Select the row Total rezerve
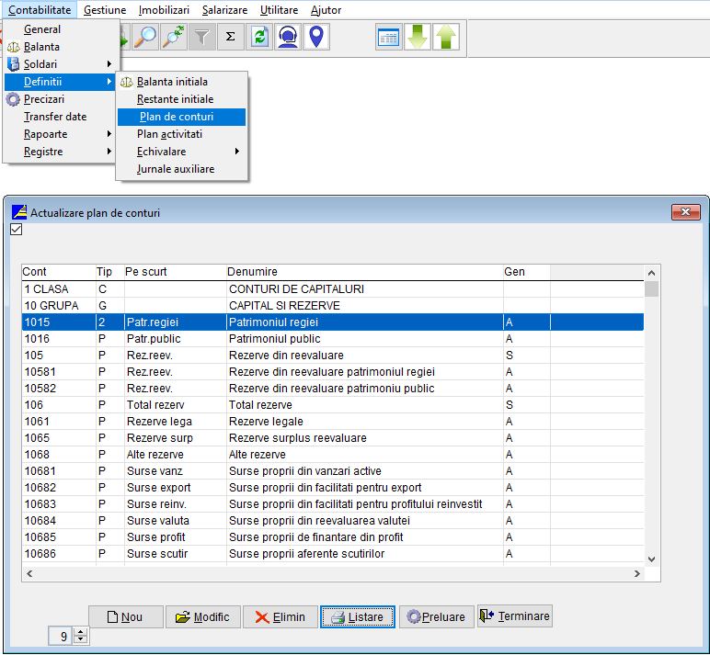Screen dimensions: 710x655 (x=333, y=405)
